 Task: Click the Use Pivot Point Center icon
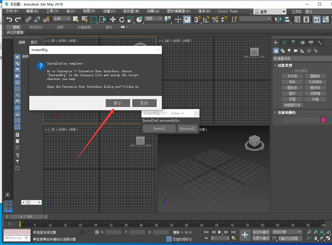click(x=168, y=19)
